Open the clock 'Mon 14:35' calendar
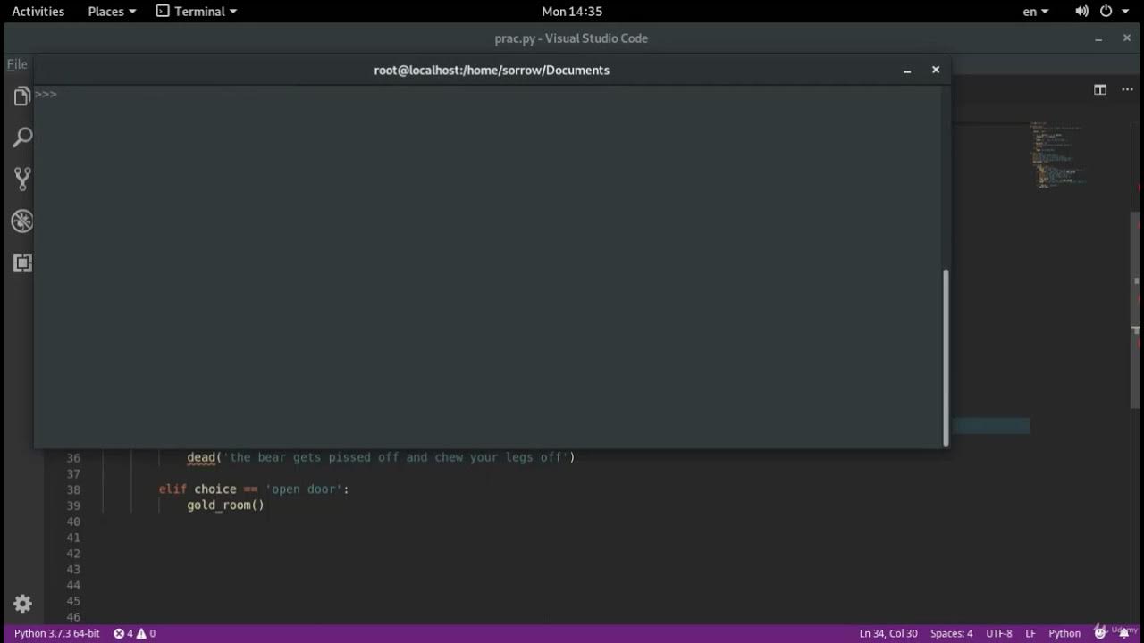The image size is (1144, 643). (572, 11)
